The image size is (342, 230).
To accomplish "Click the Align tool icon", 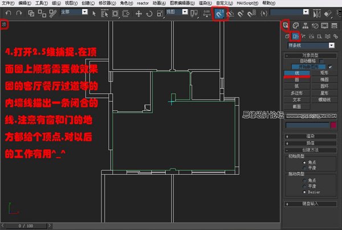I will click(x=328, y=14).
